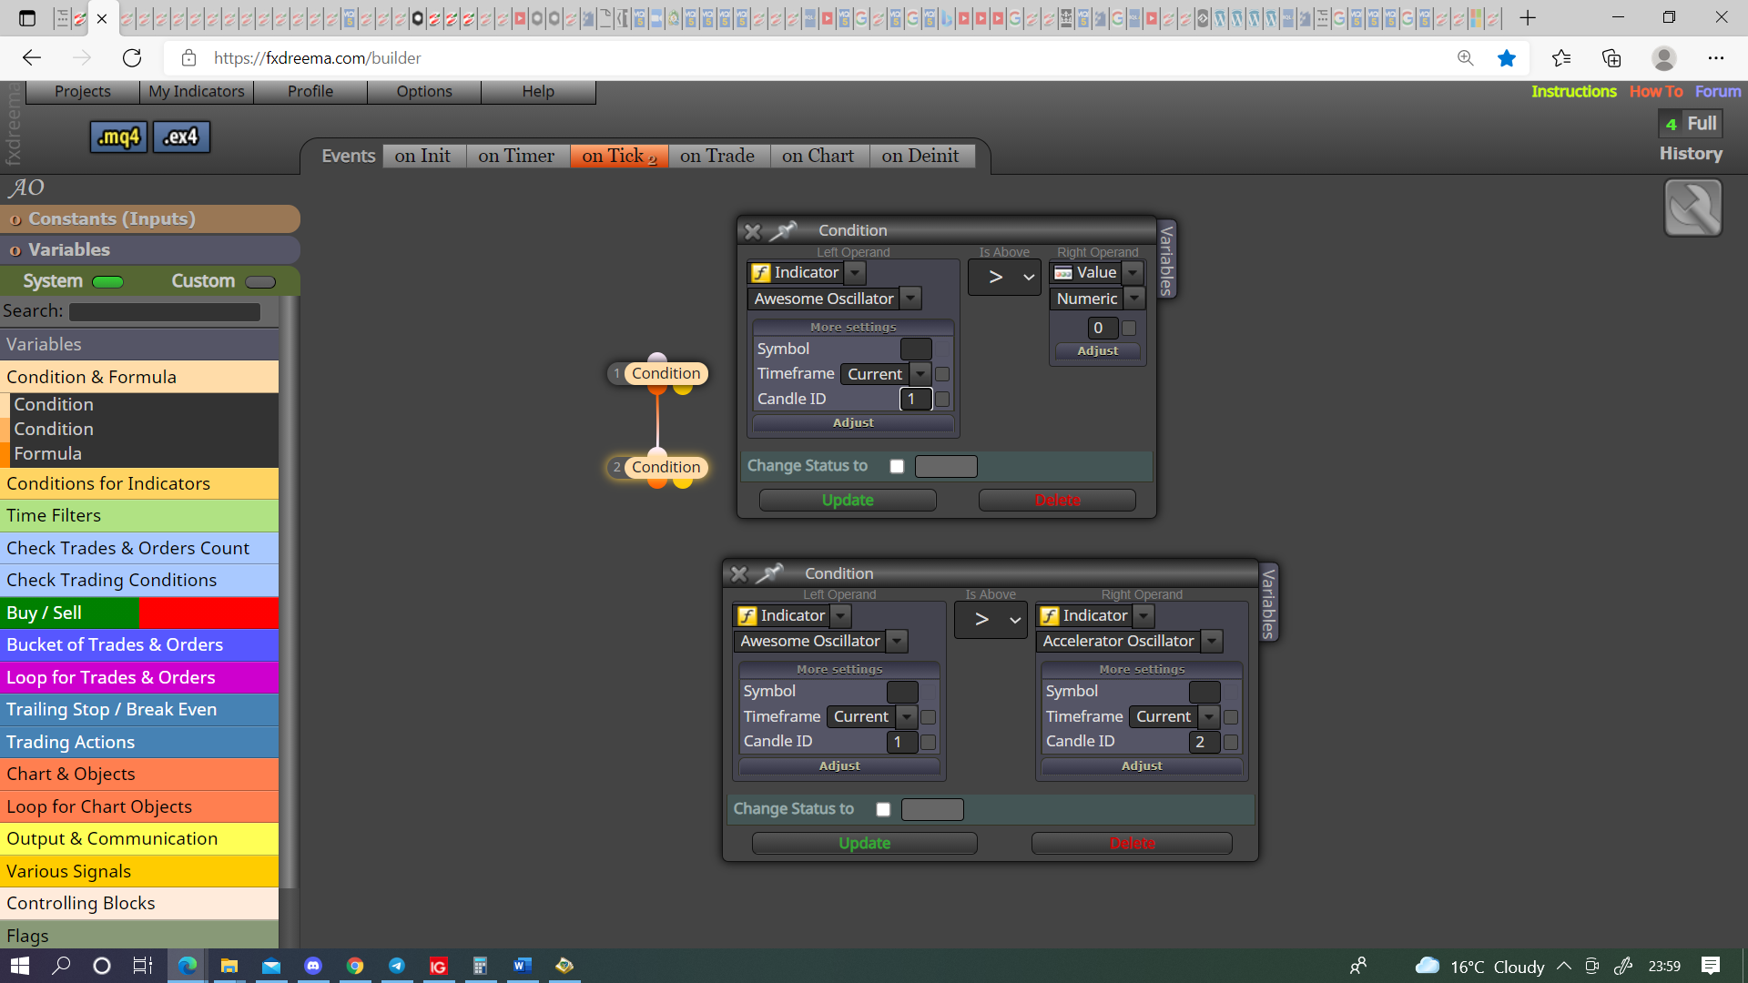1748x983 pixels.
Task: Switch to the on Trade event tab
Action: tap(717, 156)
